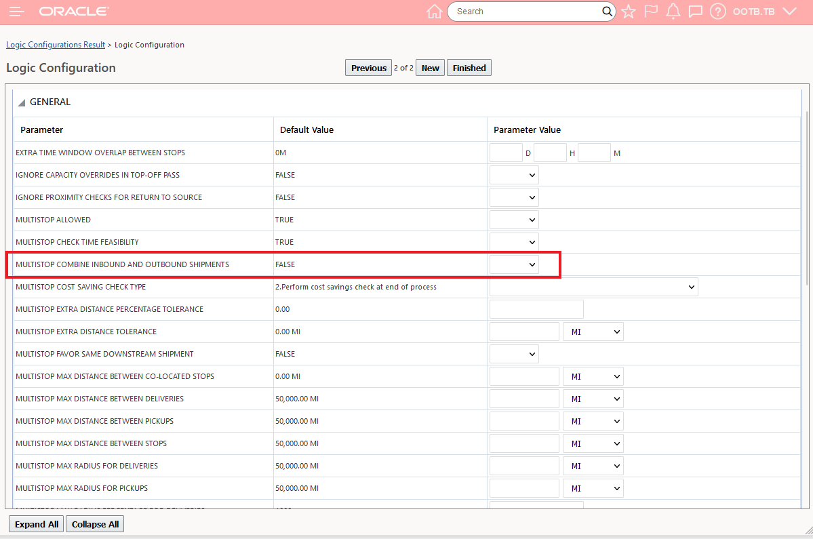Click the search magnifier icon
The height and width of the screenshot is (539, 813).
607,12
